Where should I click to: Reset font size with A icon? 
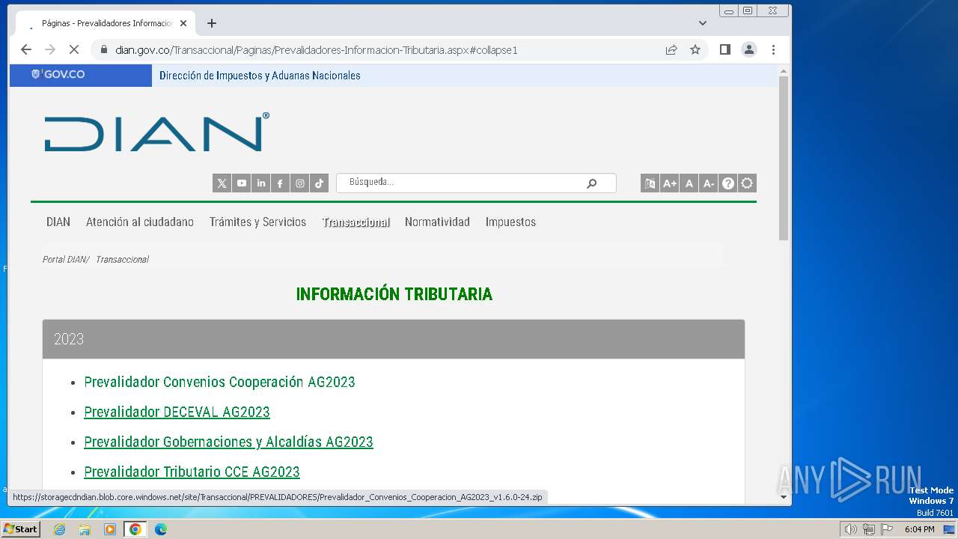(689, 183)
